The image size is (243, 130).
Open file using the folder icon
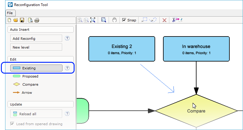pyautogui.click(x=15, y=20)
